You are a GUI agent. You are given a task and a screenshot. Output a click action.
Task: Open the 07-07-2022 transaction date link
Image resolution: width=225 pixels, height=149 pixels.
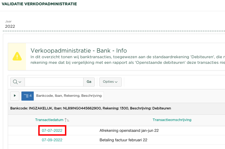52,131
